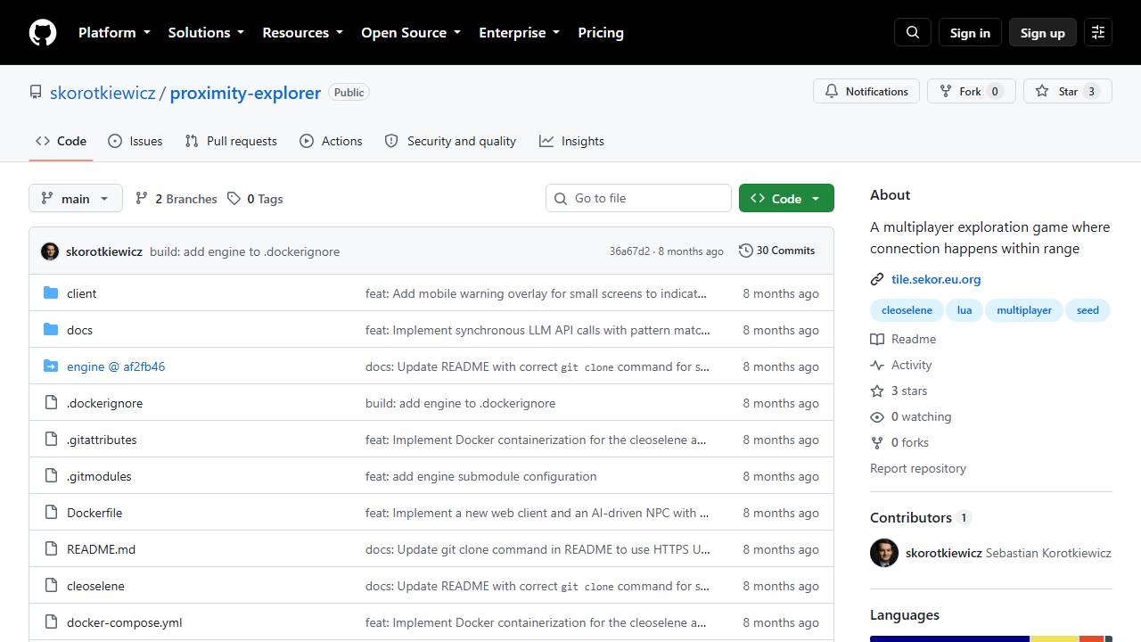Image resolution: width=1141 pixels, height=642 pixels.
Task: Click the Notifications button
Action: (866, 91)
